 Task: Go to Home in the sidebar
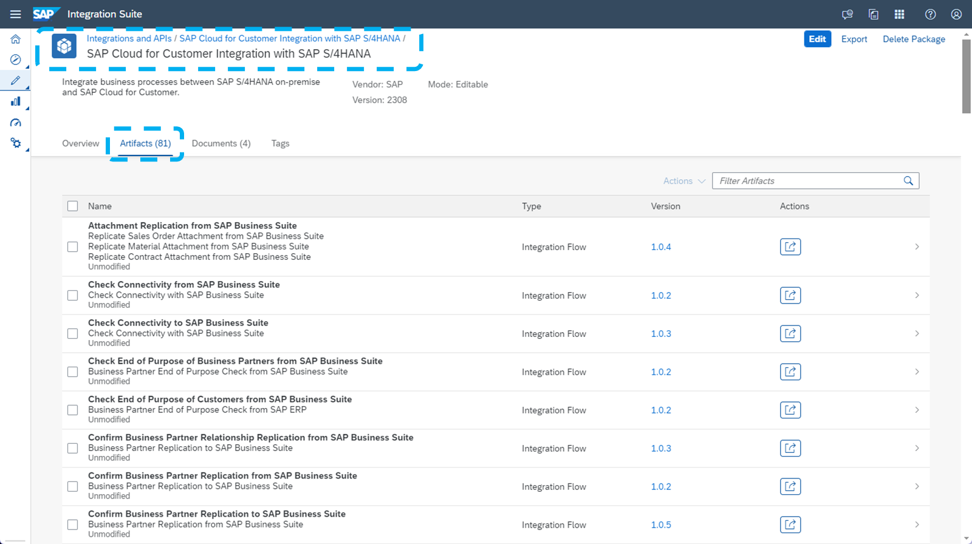tap(16, 39)
